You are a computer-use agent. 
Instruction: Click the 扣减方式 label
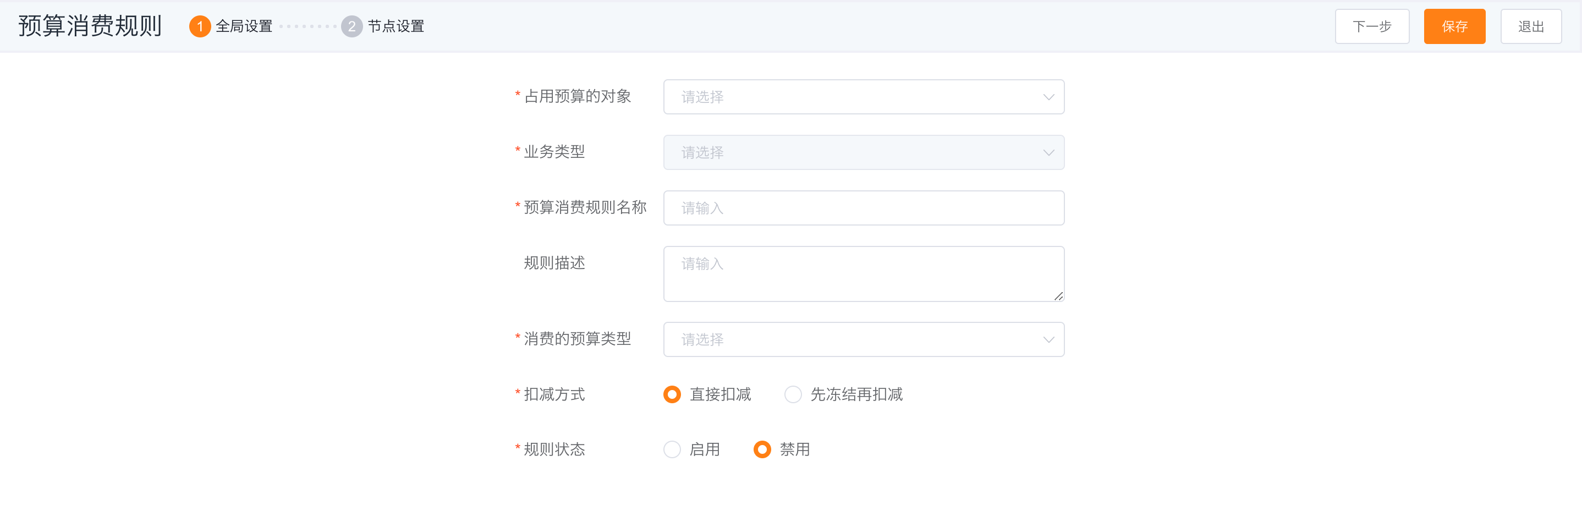pyautogui.click(x=554, y=394)
